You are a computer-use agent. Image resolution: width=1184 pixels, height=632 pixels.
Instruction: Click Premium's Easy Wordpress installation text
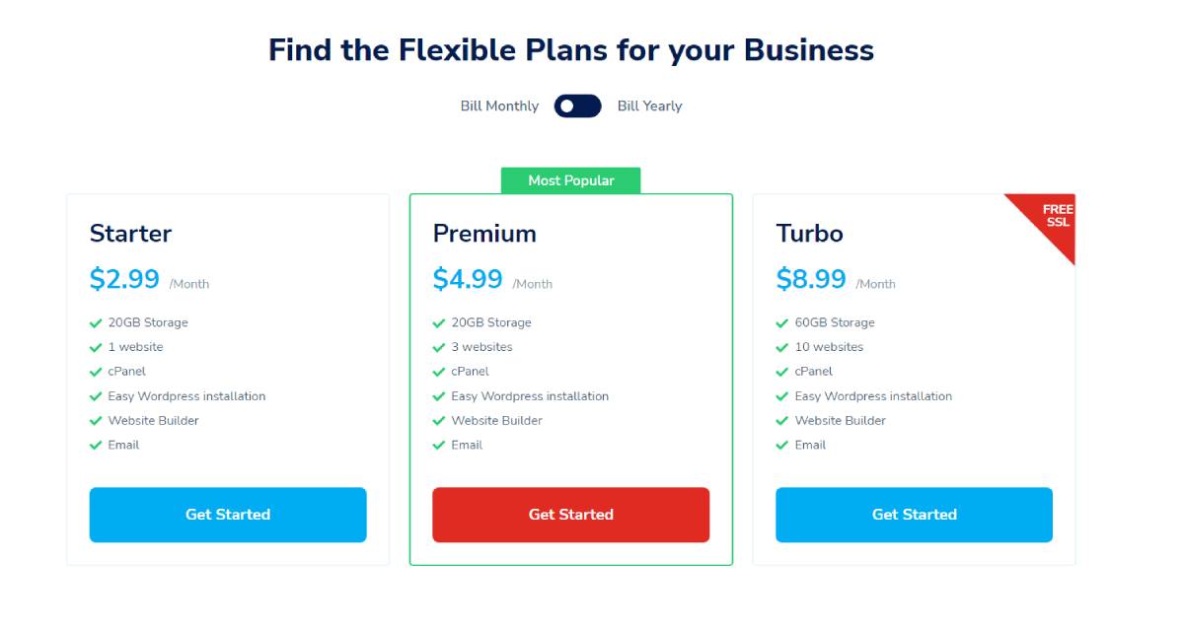click(530, 396)
